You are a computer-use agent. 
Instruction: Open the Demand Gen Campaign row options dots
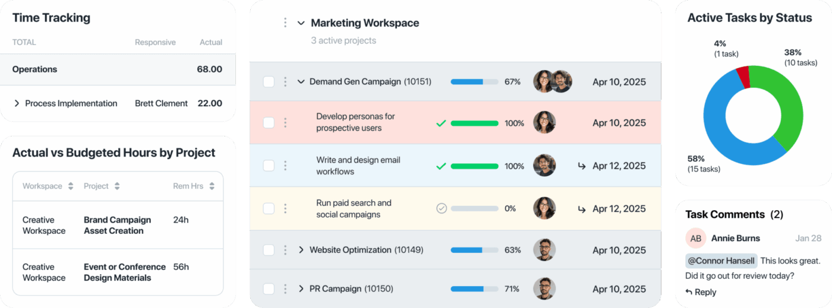tap(285, 82)
